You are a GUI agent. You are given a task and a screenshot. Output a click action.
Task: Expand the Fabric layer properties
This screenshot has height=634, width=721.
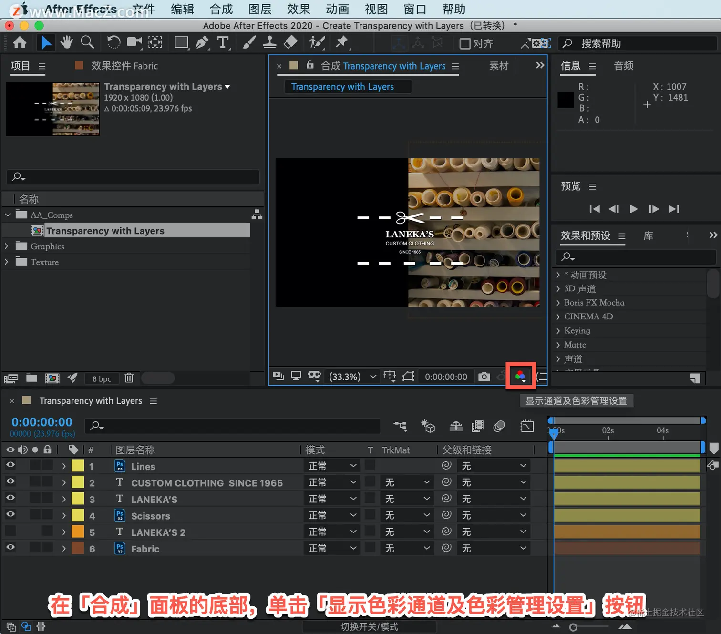tap(64, 549)
